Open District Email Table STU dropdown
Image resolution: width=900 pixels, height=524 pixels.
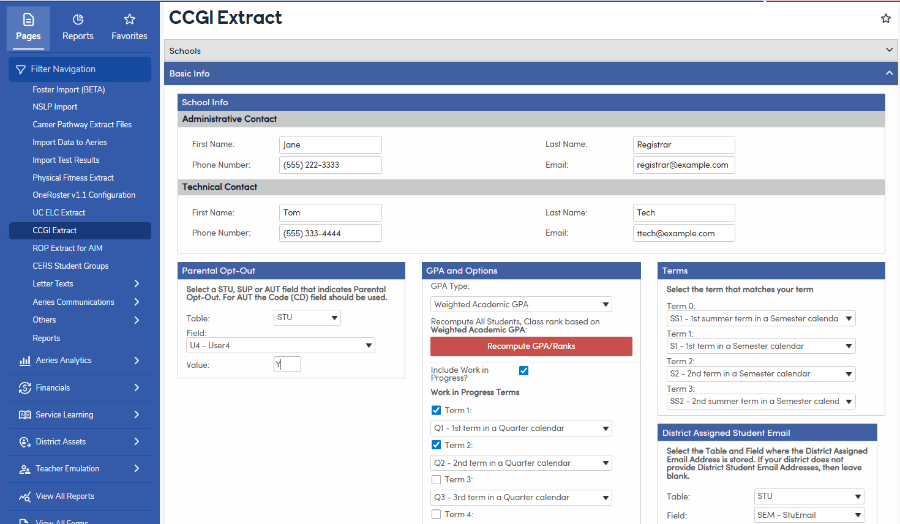click(809, 496)
